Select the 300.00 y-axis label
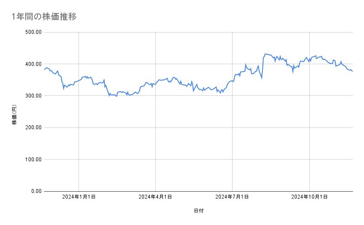The height and width of the screenshot is (225, 364). click(33, 96)
